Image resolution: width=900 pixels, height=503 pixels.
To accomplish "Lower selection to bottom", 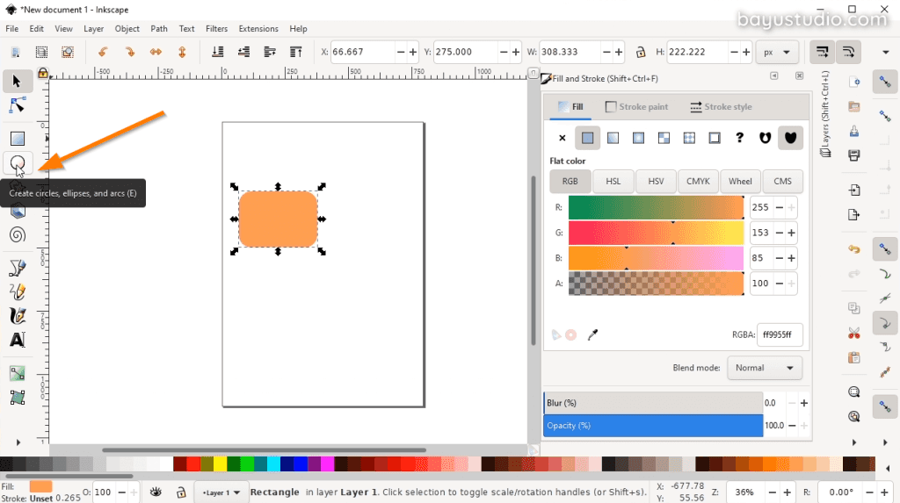I will point(218,52).
